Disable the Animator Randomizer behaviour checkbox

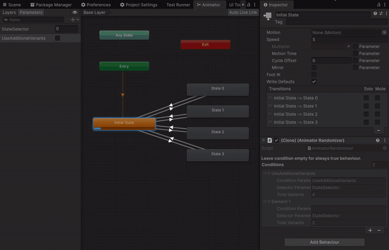[x=276, y=140]
